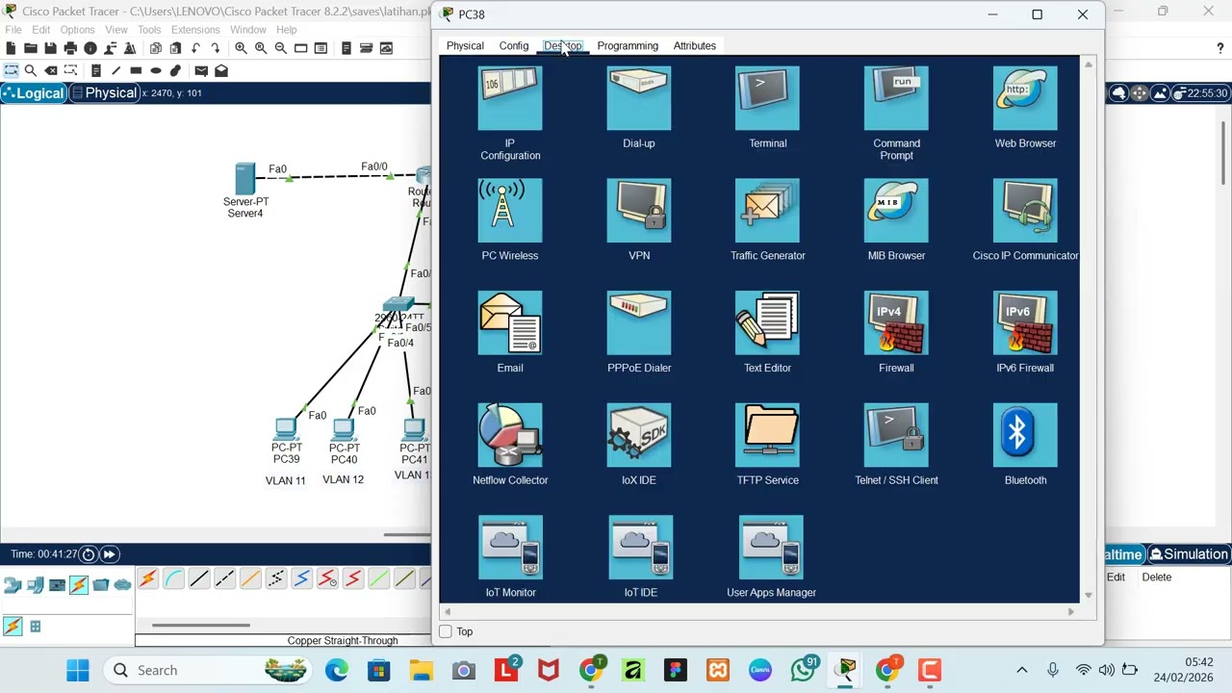The width and height of the screenshot is (1232, 693).
Task: Switch to the Config tab in PC38
Action: click(514, 45)
